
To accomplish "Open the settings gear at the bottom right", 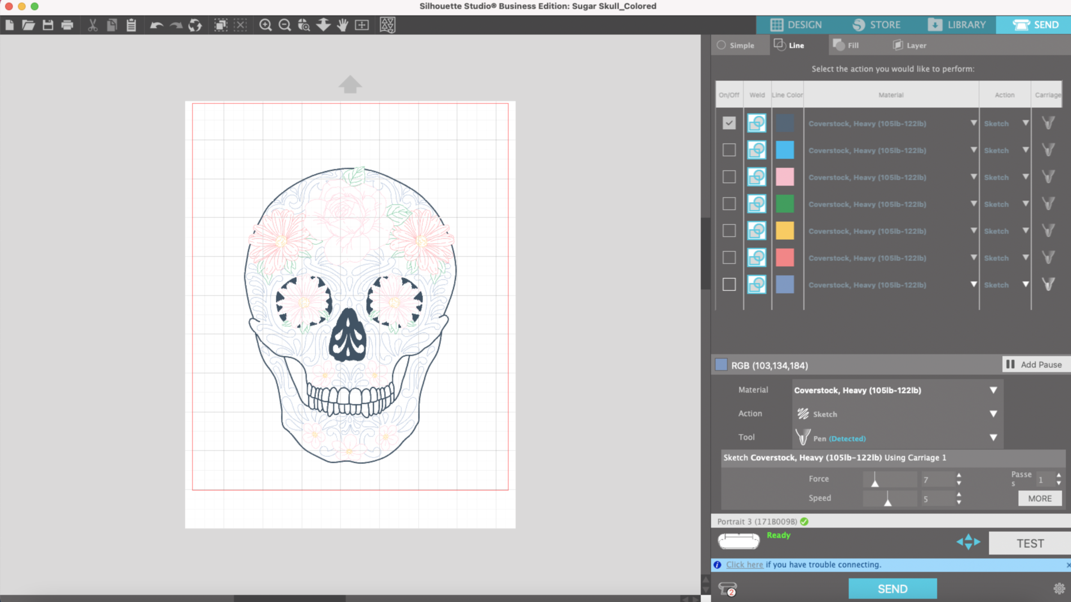I will click(1059, 589).
